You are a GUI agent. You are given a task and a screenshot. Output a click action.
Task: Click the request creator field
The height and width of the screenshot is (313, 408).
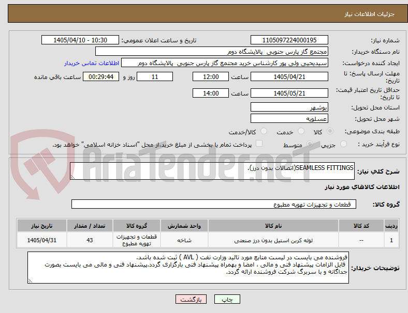tap(225, 63)
